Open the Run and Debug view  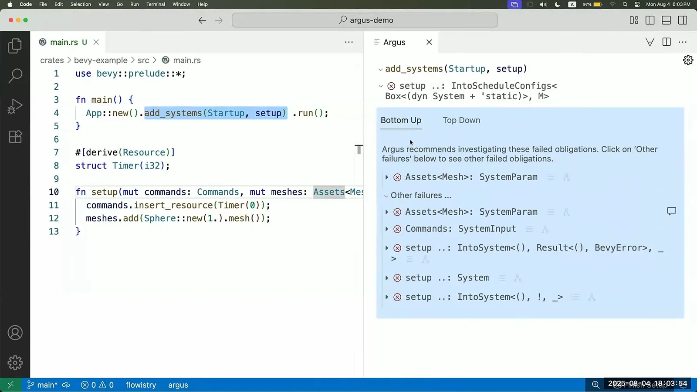(x=15, y=106)
